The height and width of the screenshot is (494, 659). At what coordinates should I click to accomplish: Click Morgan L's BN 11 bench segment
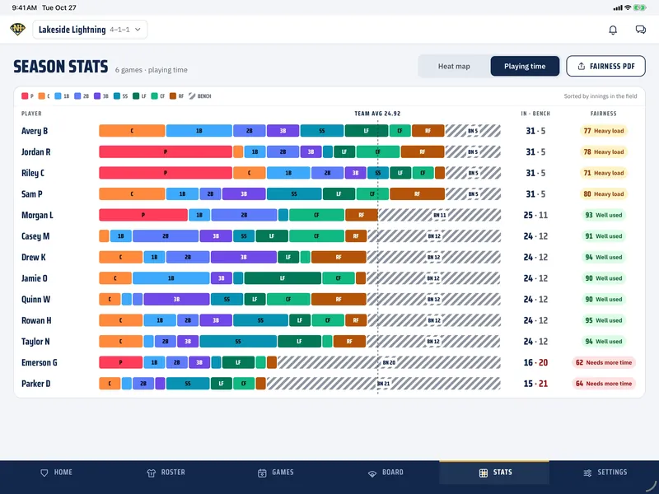(x=440, y=215)
